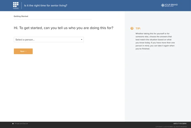Click the tip paragraph text

pos(155,41)
